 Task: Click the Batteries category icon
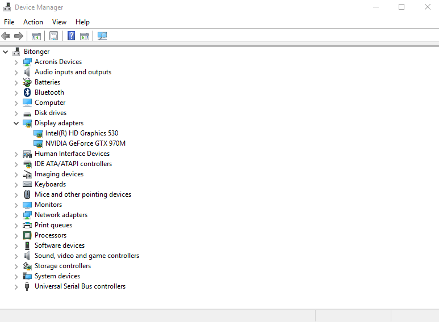tap(27, 82)
